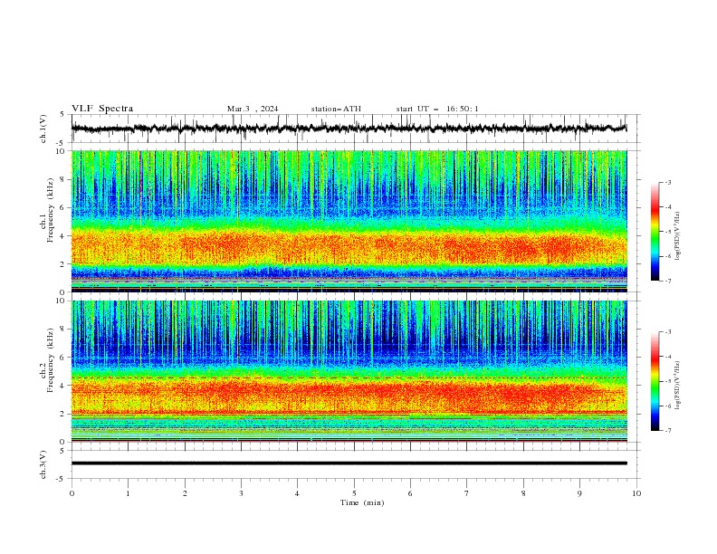Screen dimensions: 717x554
Task: Click the ch.3 flat voltage trace
Action: 349,463
